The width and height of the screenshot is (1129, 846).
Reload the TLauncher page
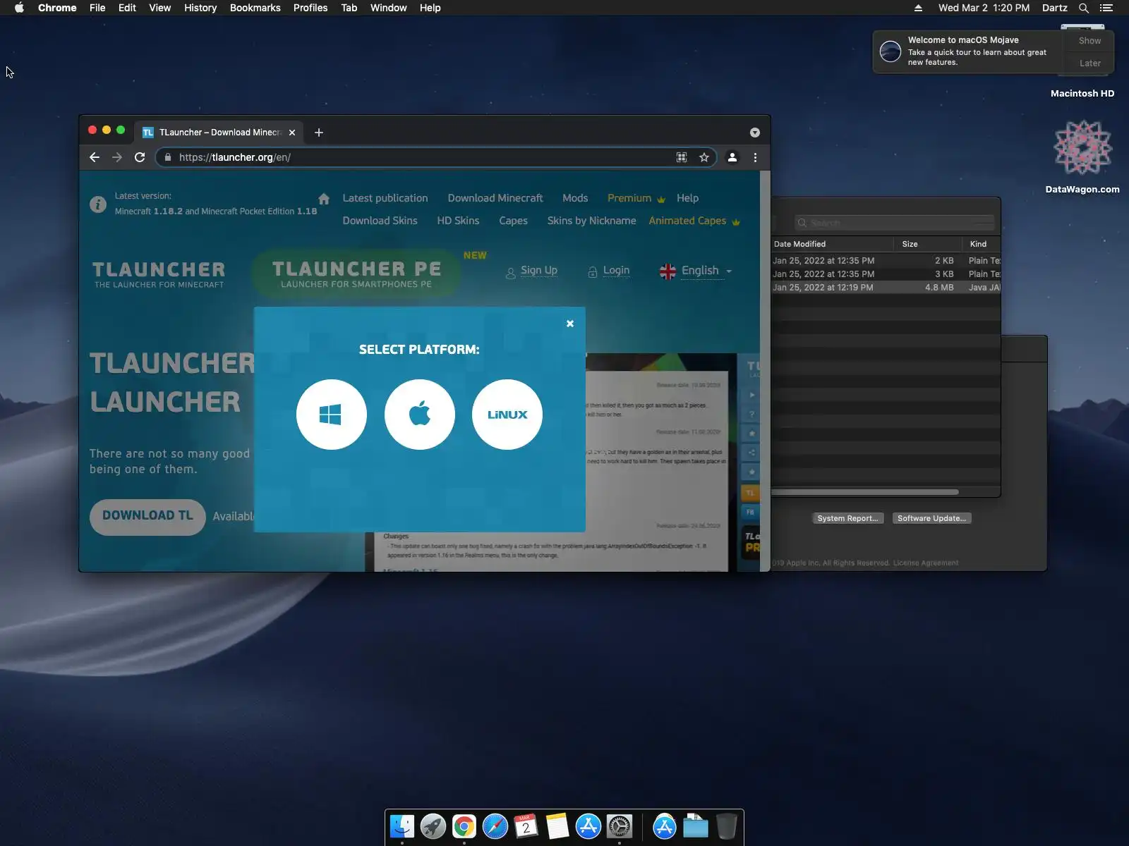tap(140, 157)
